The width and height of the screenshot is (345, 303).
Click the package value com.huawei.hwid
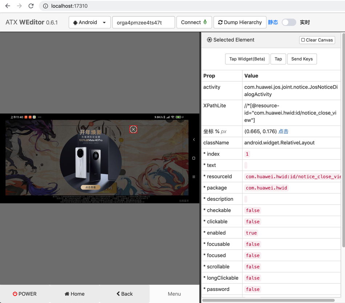(266, 188)
